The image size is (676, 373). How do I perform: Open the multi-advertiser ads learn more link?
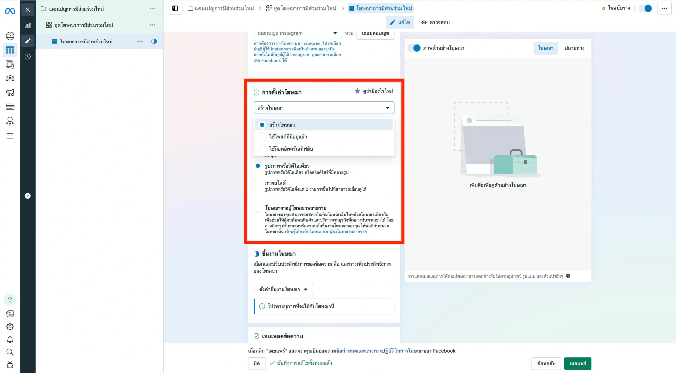[325, 232]
